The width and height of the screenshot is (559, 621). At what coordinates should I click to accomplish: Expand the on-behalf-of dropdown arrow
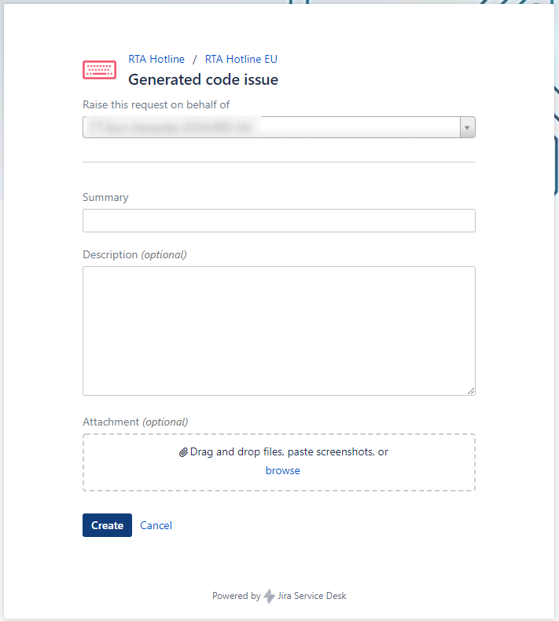pyautogui.click(x=467, y=127)
